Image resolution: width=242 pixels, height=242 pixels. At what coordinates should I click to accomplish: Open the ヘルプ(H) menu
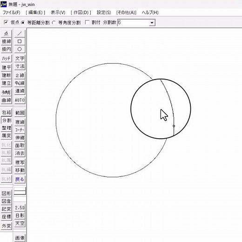click(150, 13)
